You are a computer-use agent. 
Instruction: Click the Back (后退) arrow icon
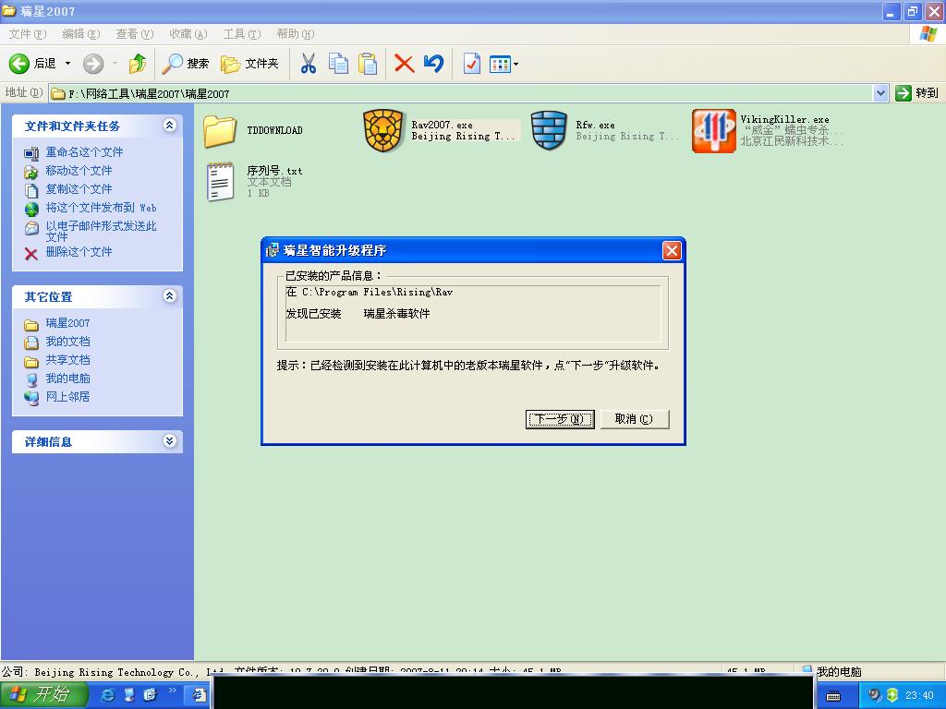18,64
